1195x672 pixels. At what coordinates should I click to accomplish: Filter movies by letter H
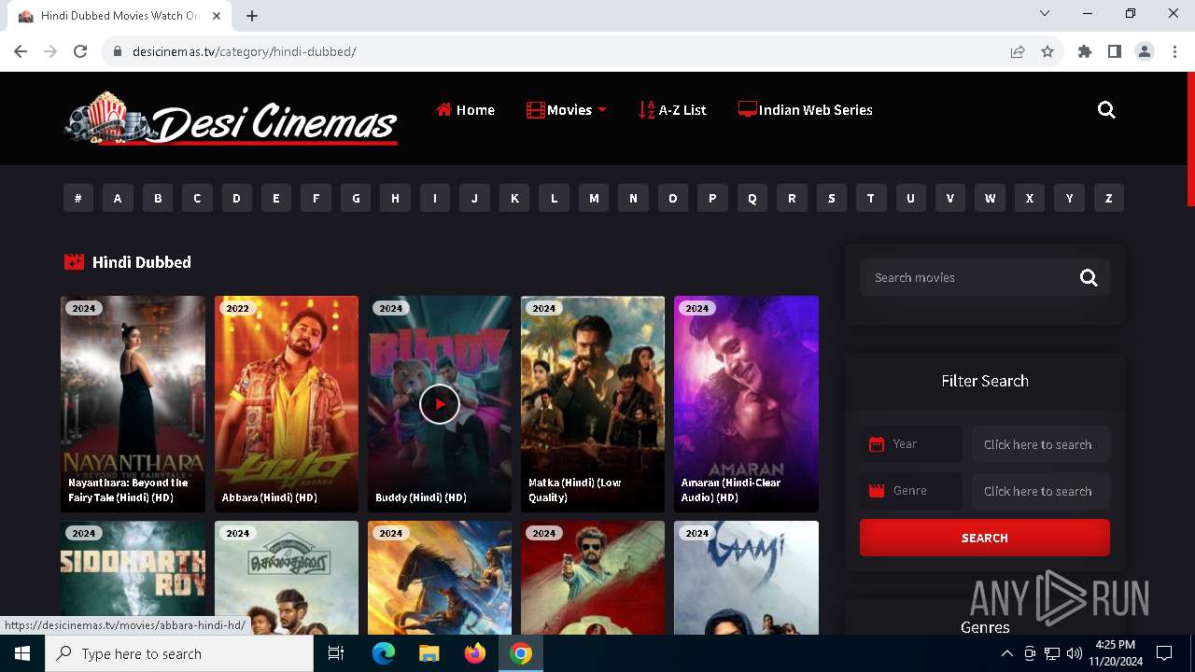(395, 198)
